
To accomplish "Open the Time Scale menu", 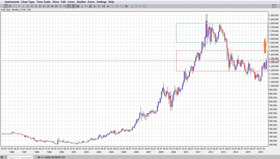I will tap(44, 2).
